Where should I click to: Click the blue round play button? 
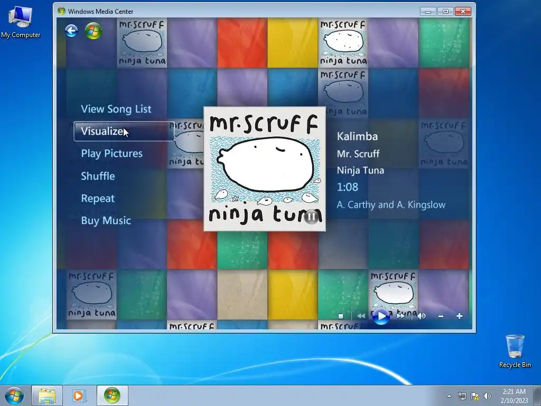pos(381,316)
